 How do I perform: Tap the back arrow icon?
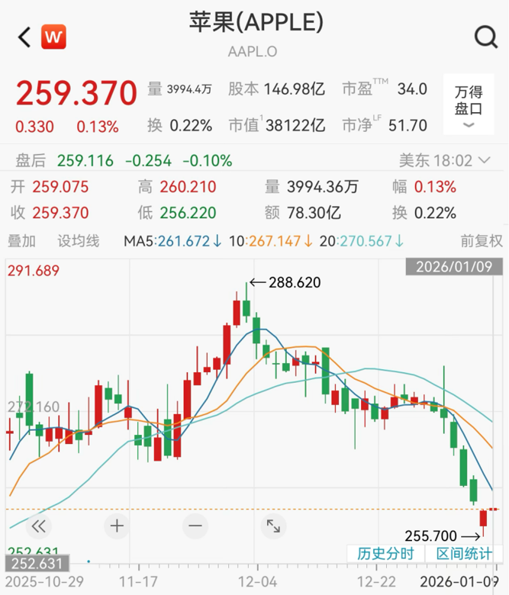(24, 37)
